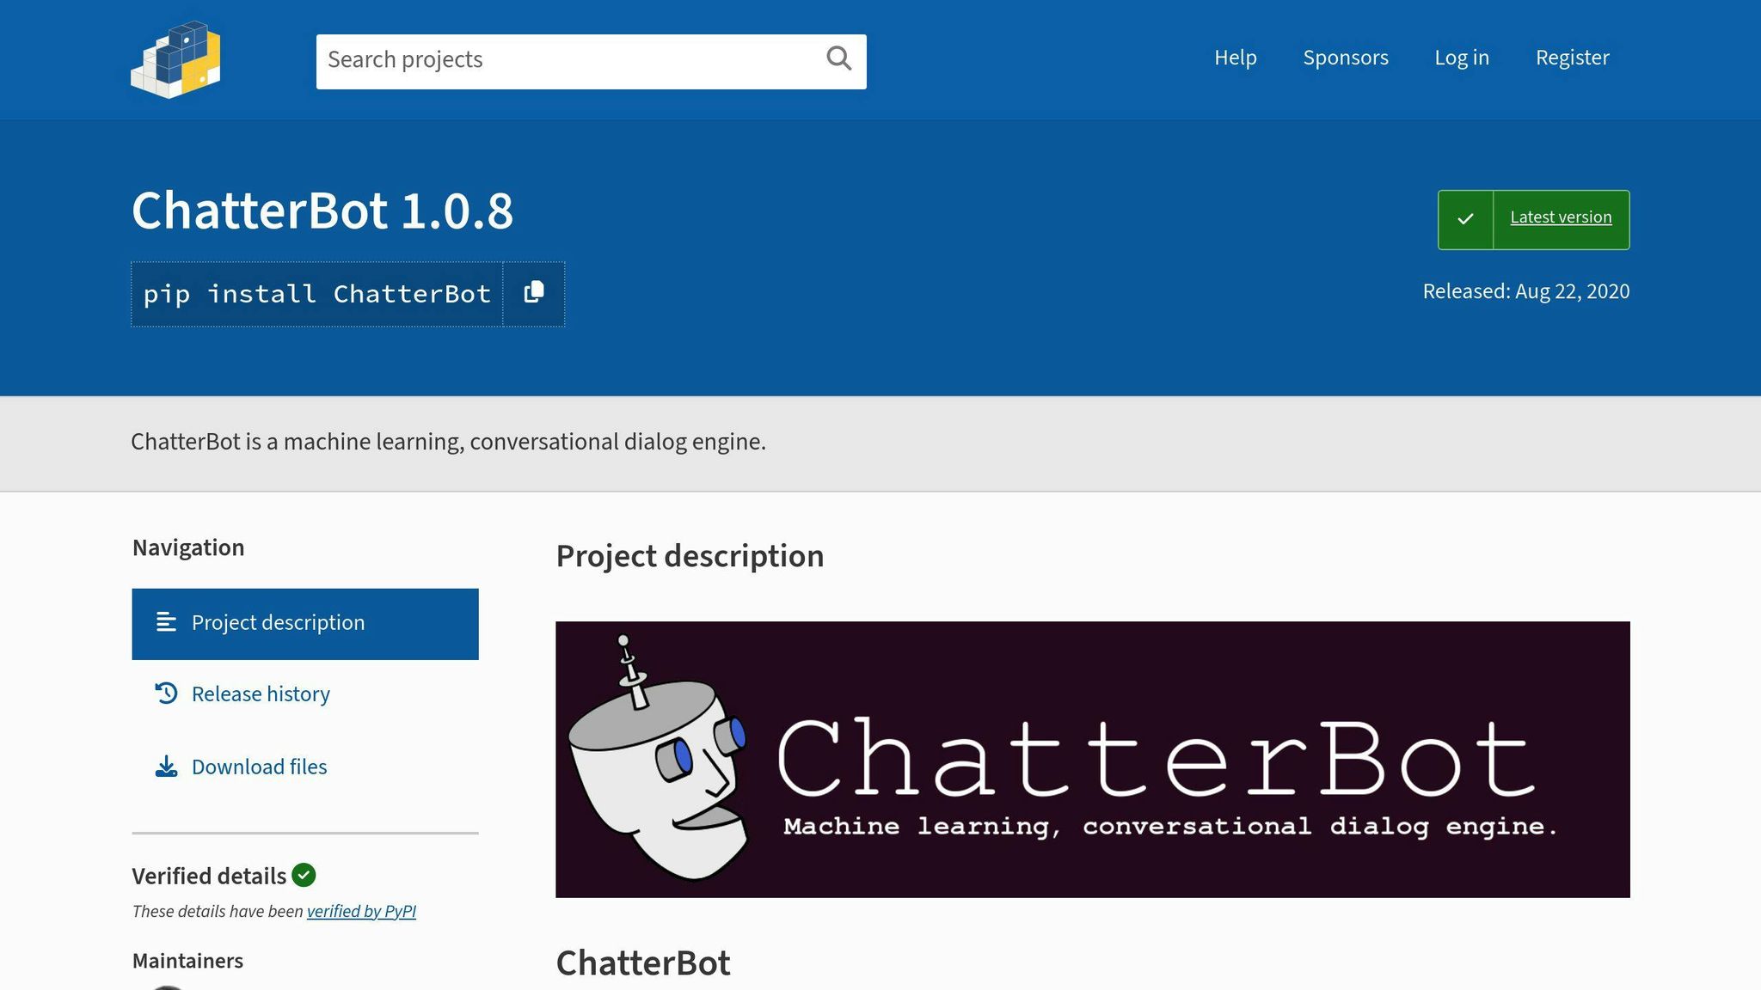Image resolution: width=1761 pixels, height=990 pixels.
Task: Click the Released: Aug 22, 2020 date
Action: [1525, 291]
